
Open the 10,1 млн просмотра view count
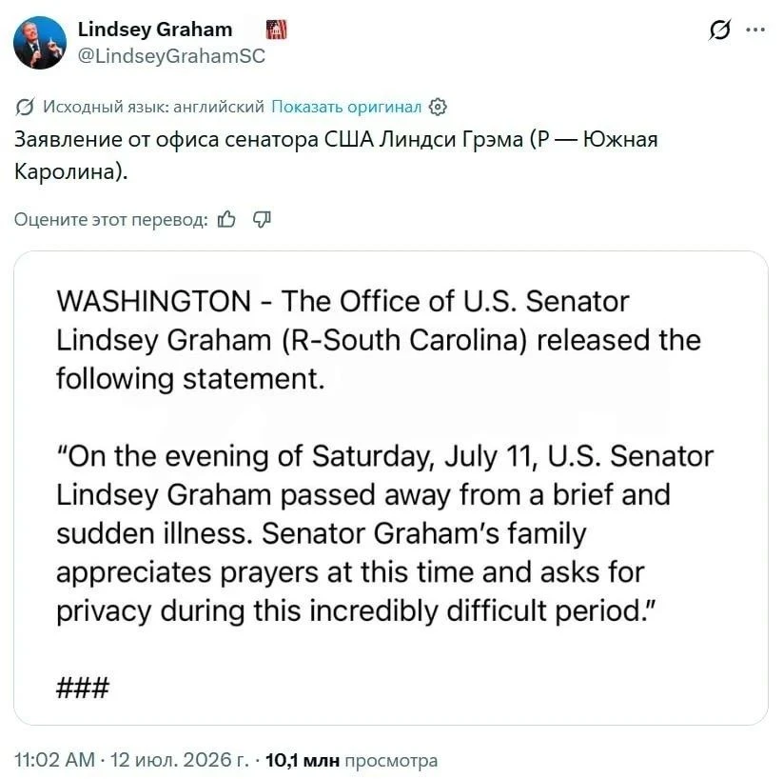click(352, 761)
